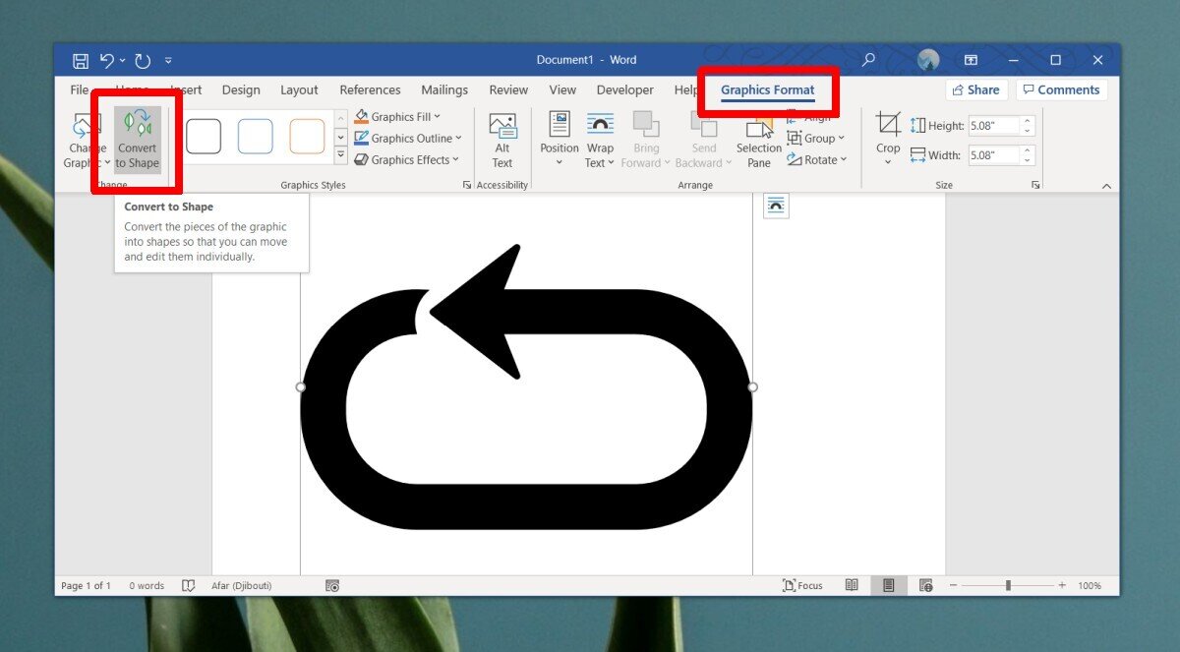Click the Share button
This screenshot has width=1180, height=652.
tap(976, 89)
